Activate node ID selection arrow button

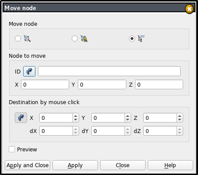click(x=29, y=71)
